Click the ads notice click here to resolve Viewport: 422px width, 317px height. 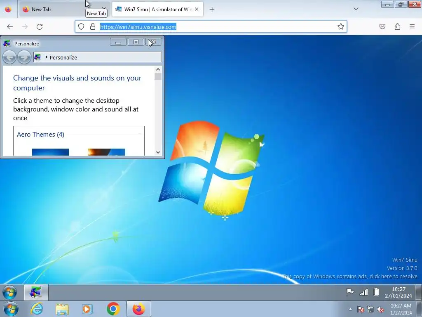350,276
